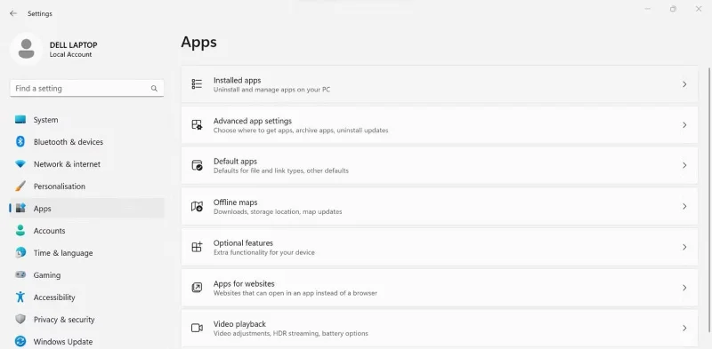The height and width of the screenshot is (349, 712).
Task: Click the Offline maps icon
Action: [x=197, y=206]
